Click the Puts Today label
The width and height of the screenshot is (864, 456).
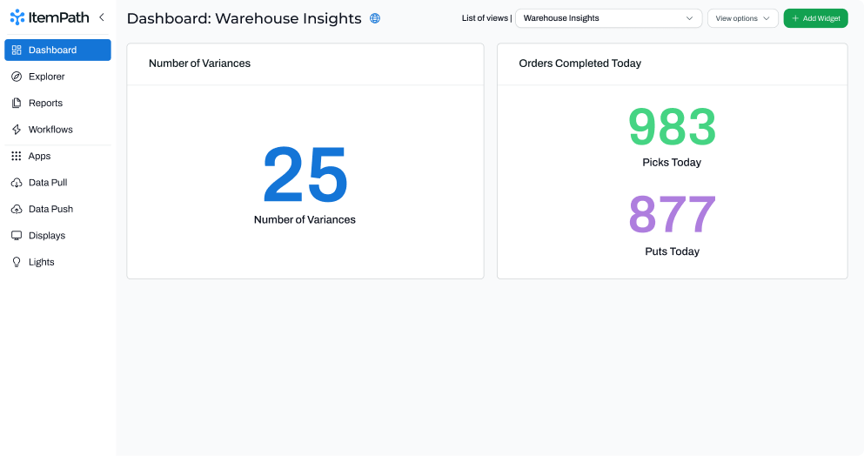tap(673, 251)
